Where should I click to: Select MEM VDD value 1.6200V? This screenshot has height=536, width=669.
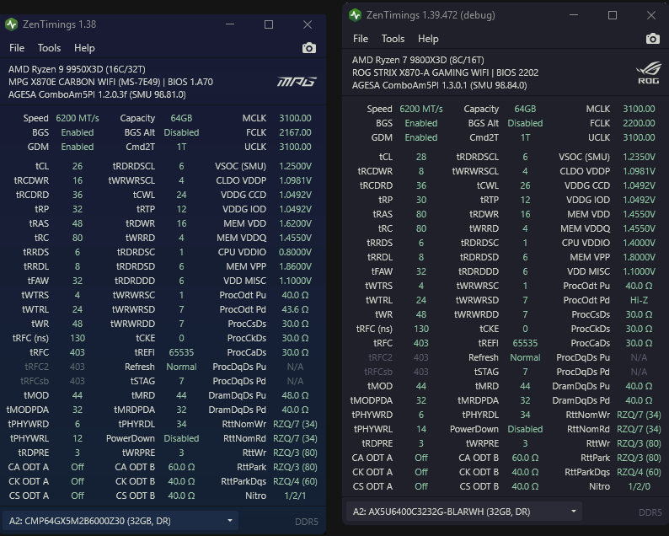coord(295,223)
